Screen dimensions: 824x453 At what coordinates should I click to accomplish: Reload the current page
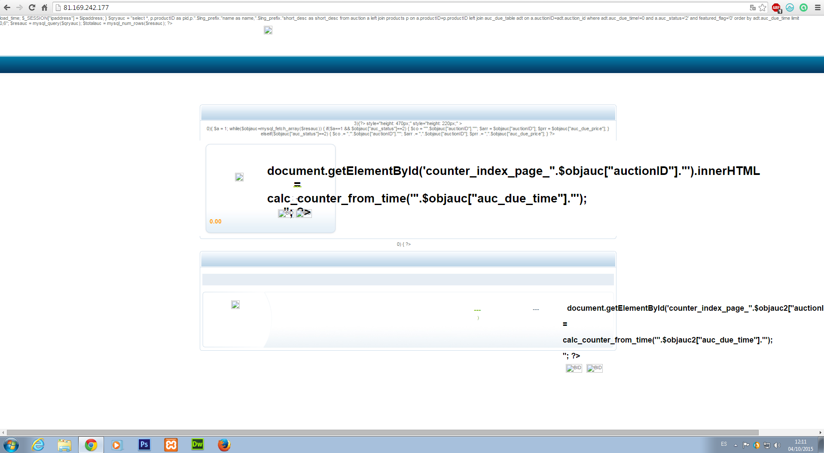(32, 7)
